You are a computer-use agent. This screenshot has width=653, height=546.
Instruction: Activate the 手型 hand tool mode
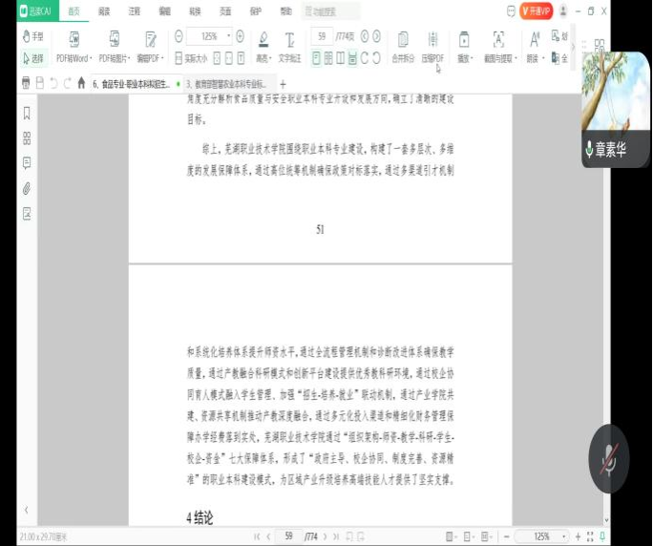[x=33, y=36]
